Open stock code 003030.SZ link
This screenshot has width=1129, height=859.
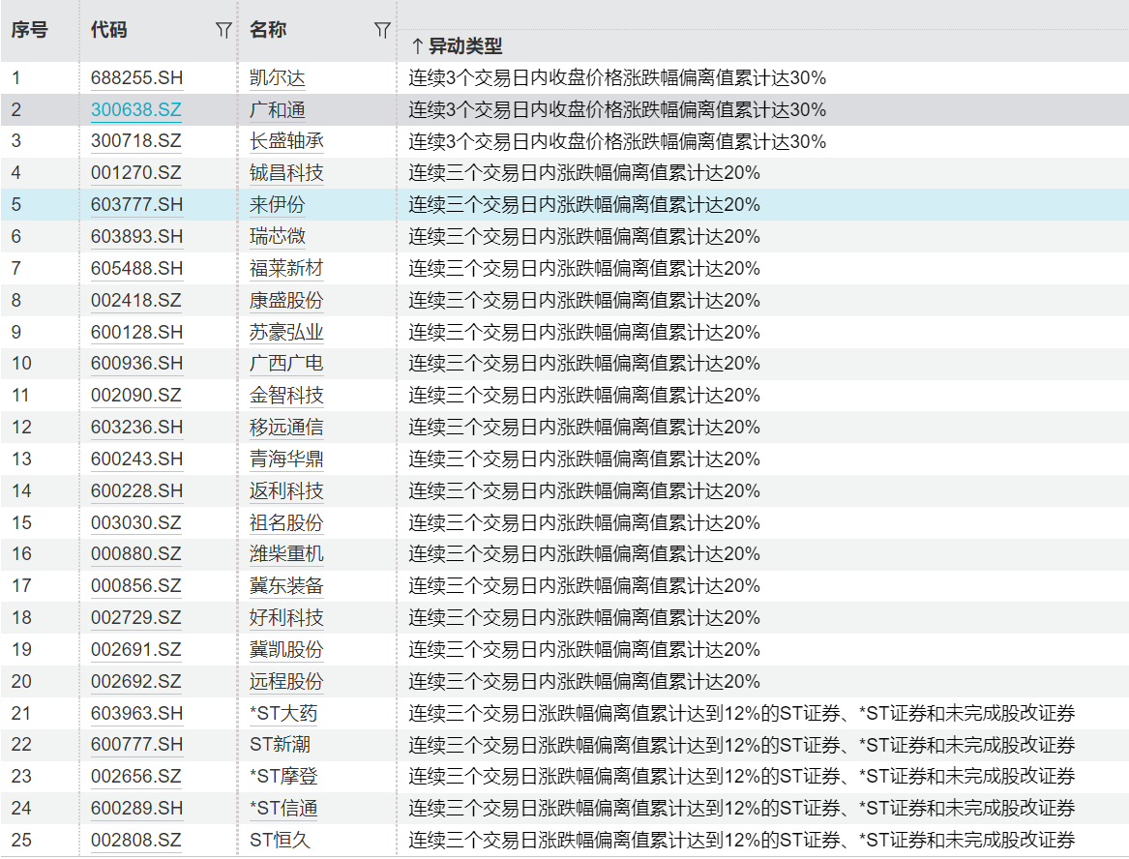[x=136, y=522]
